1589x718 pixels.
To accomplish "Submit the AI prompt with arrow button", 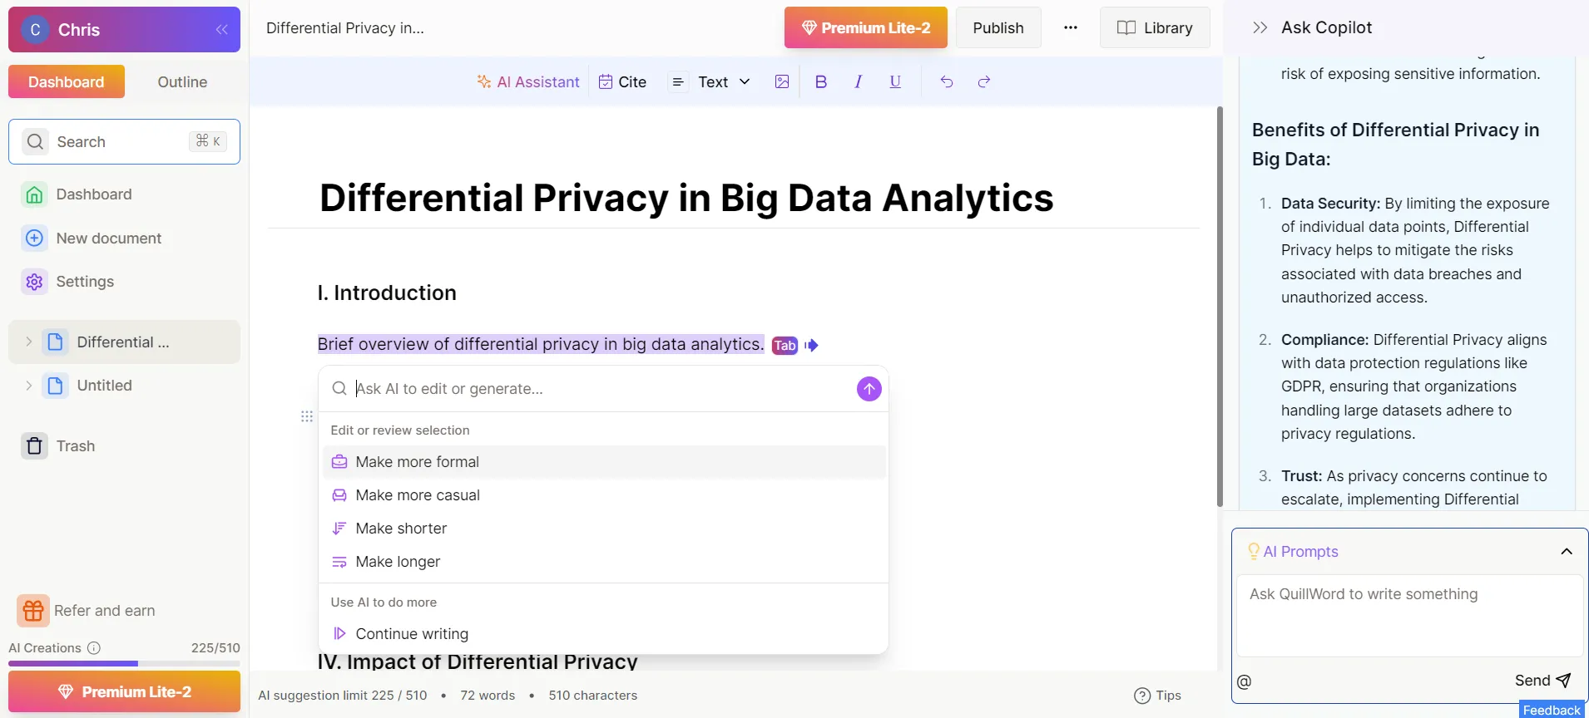I will pos(869,389).
